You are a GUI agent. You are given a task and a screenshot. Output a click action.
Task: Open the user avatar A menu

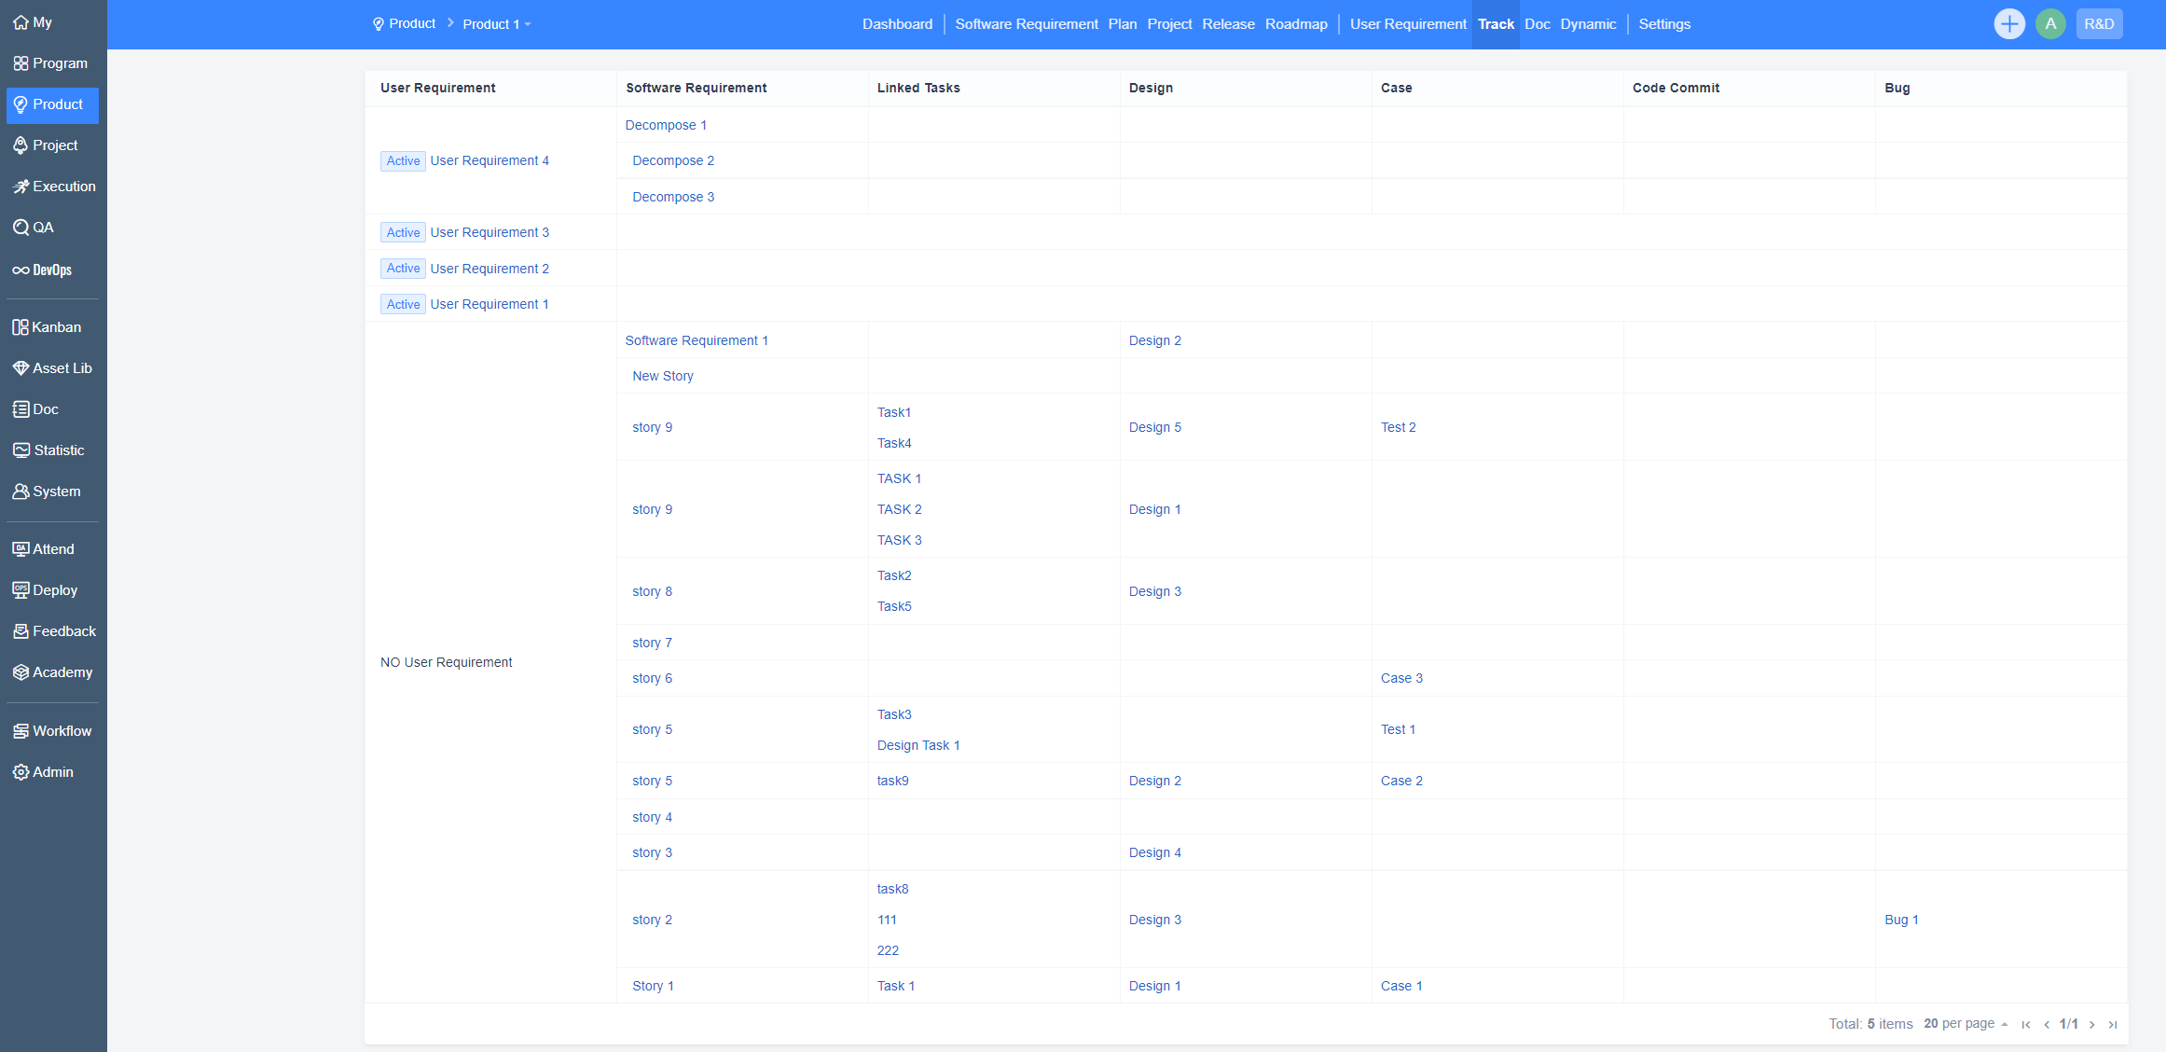click(x=2050, y=24)
